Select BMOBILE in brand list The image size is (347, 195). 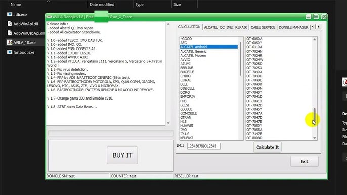(187, 72)
